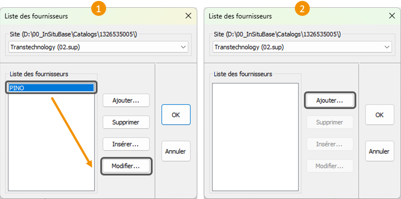Click the highlighted Ajouter… in dialog 2
This screenshot has width=401, height=199.
(330, 100)
